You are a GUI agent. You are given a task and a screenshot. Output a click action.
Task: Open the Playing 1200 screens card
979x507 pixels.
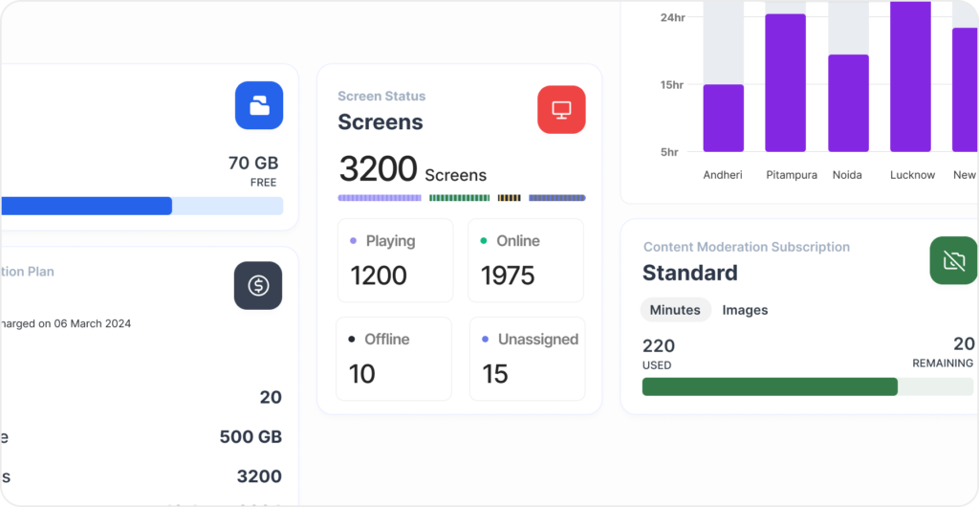pos(395,260)
